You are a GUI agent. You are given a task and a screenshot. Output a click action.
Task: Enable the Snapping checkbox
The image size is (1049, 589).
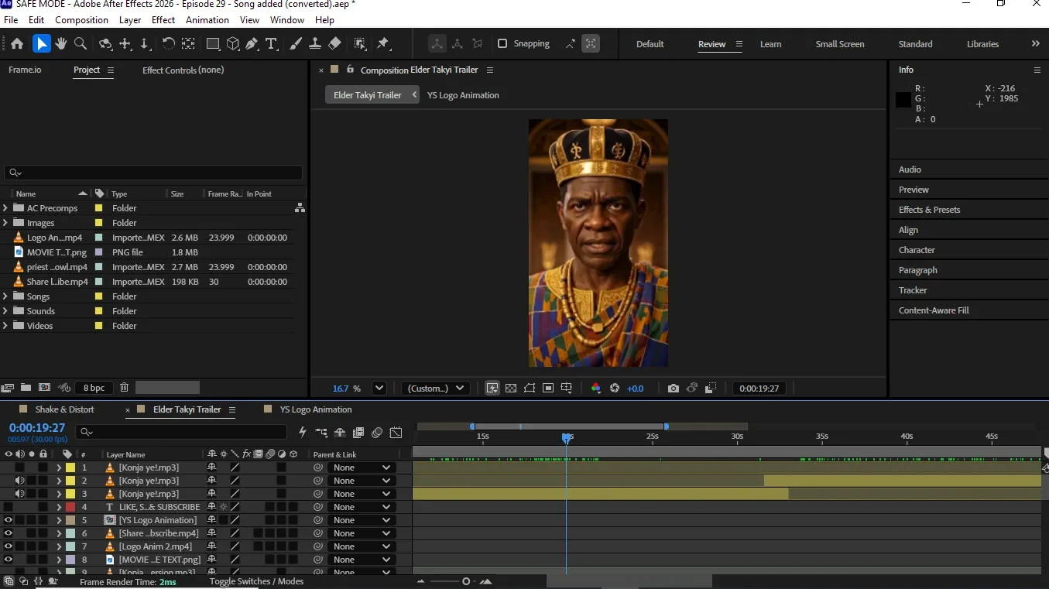click(502, 43)
